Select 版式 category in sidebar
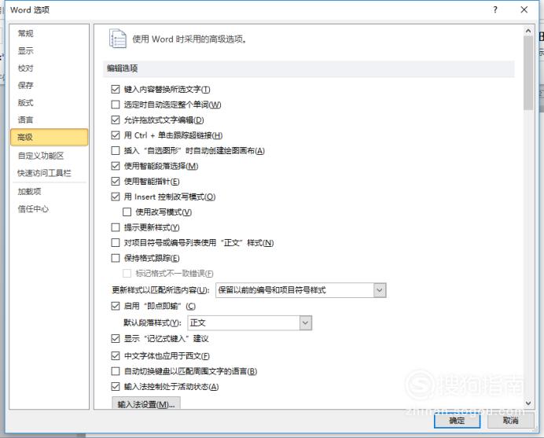Image resolution: width=544 pixels, height=438 pixels. [x=49, y=102]
